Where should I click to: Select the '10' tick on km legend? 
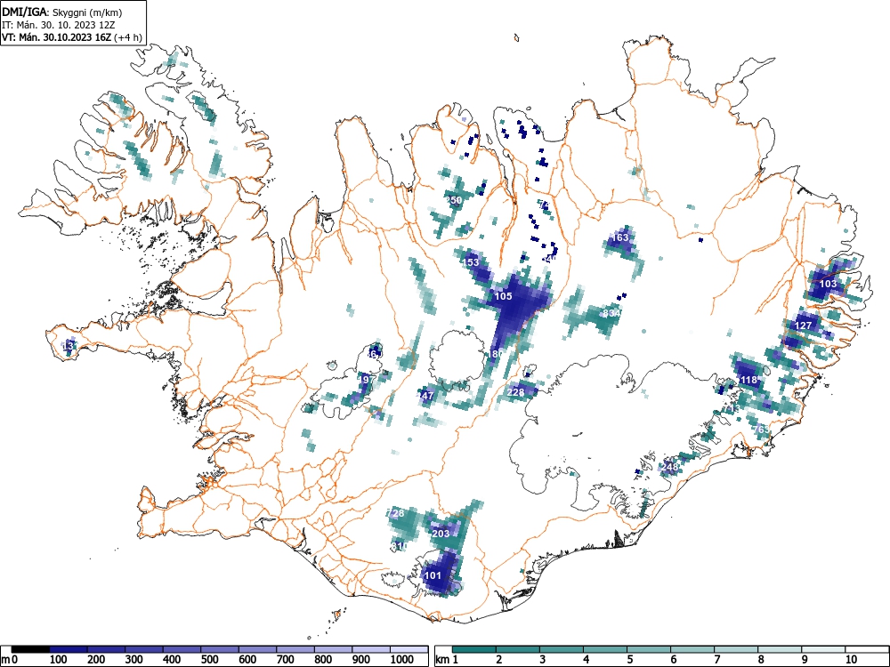click(x=852, y=660)
